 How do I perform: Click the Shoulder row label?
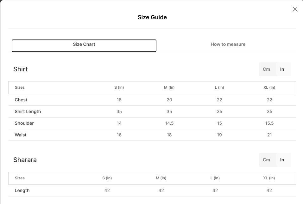24,123
